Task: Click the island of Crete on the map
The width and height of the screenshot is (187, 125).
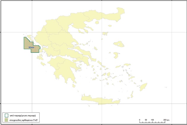Action: 101,99
